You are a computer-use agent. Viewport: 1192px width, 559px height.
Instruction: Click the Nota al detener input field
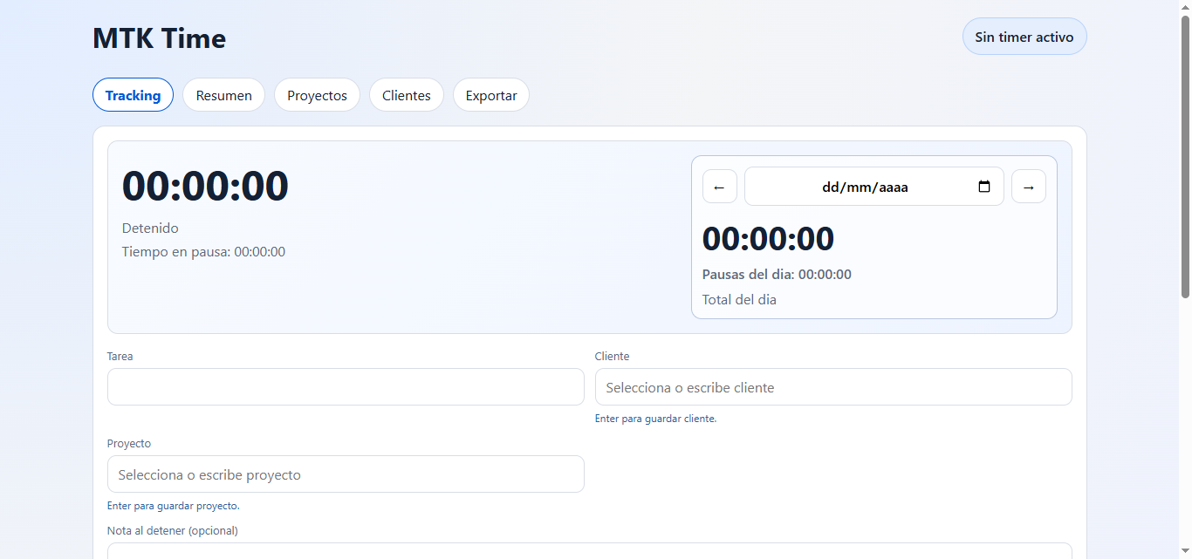(x=590, y=551)
